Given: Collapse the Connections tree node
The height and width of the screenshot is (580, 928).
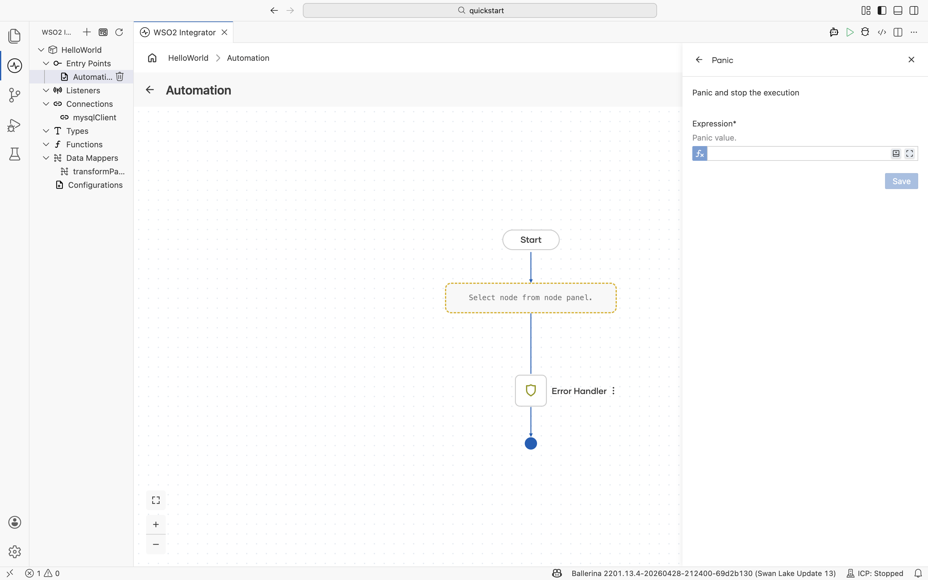Looking at the screenshot, I should click(46, 104).
